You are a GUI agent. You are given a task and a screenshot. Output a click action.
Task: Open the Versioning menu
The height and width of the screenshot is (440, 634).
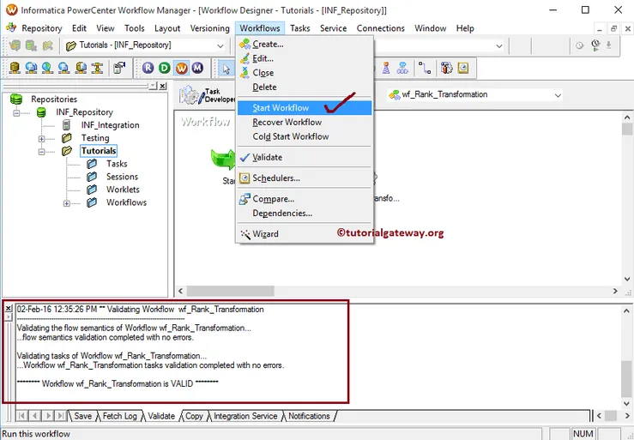click(210, 28)
